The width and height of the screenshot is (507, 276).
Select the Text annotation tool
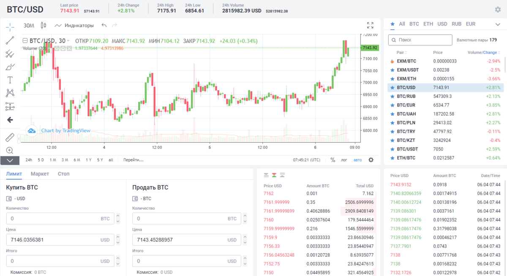10,80
